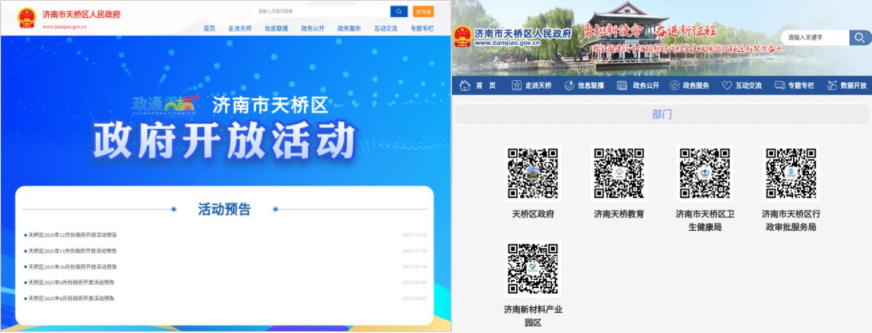
Task: Click the 政务公开 newspaper icon in blue navbar
Action: click(622, 85)
